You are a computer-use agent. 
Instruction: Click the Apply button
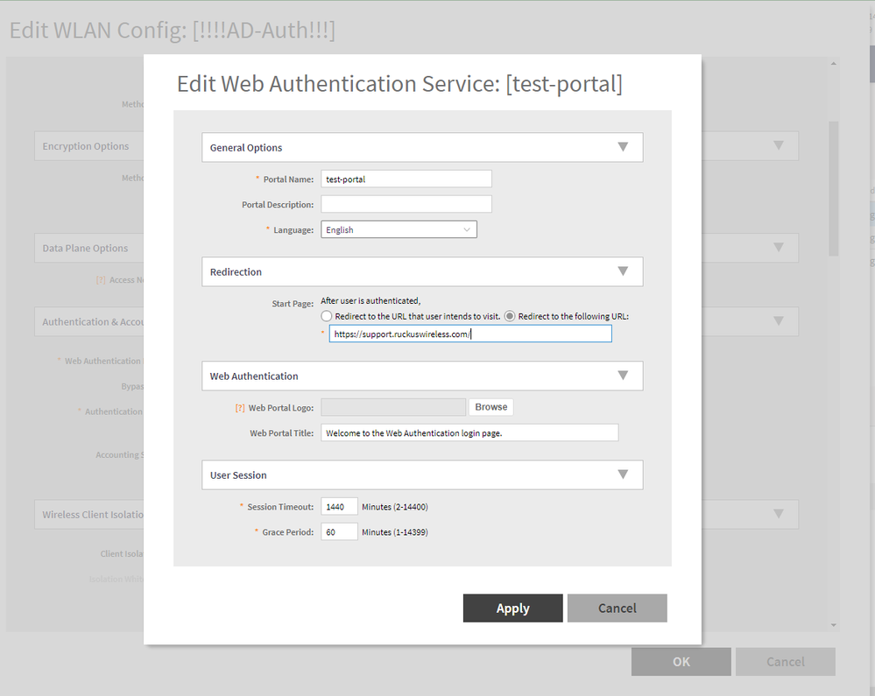point(512,608)
